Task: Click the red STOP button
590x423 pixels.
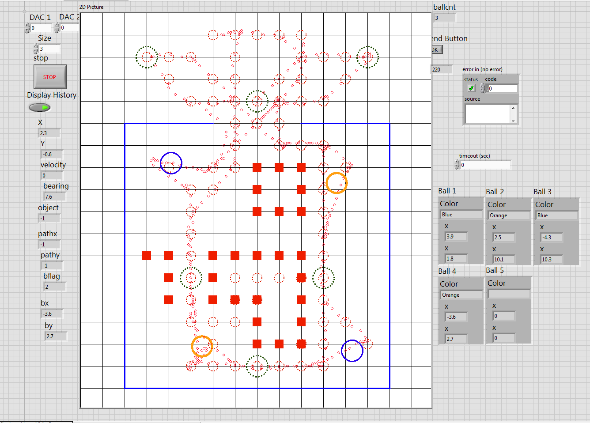Action: (50, 77)
